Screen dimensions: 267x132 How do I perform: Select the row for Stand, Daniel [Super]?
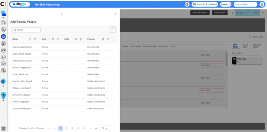(x=61, y=108)
